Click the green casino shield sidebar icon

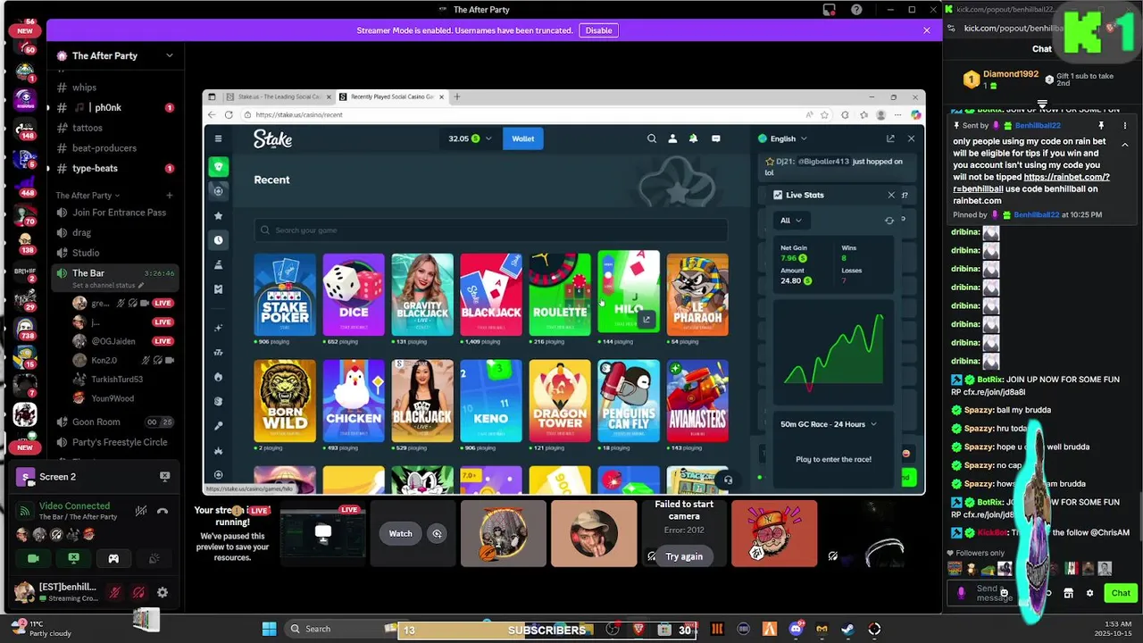pos(218,166)
